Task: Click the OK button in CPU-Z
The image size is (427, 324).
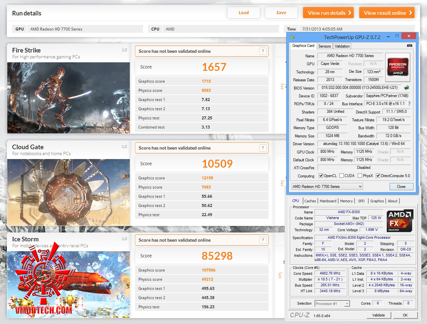Action: click(x=405, y=315)
